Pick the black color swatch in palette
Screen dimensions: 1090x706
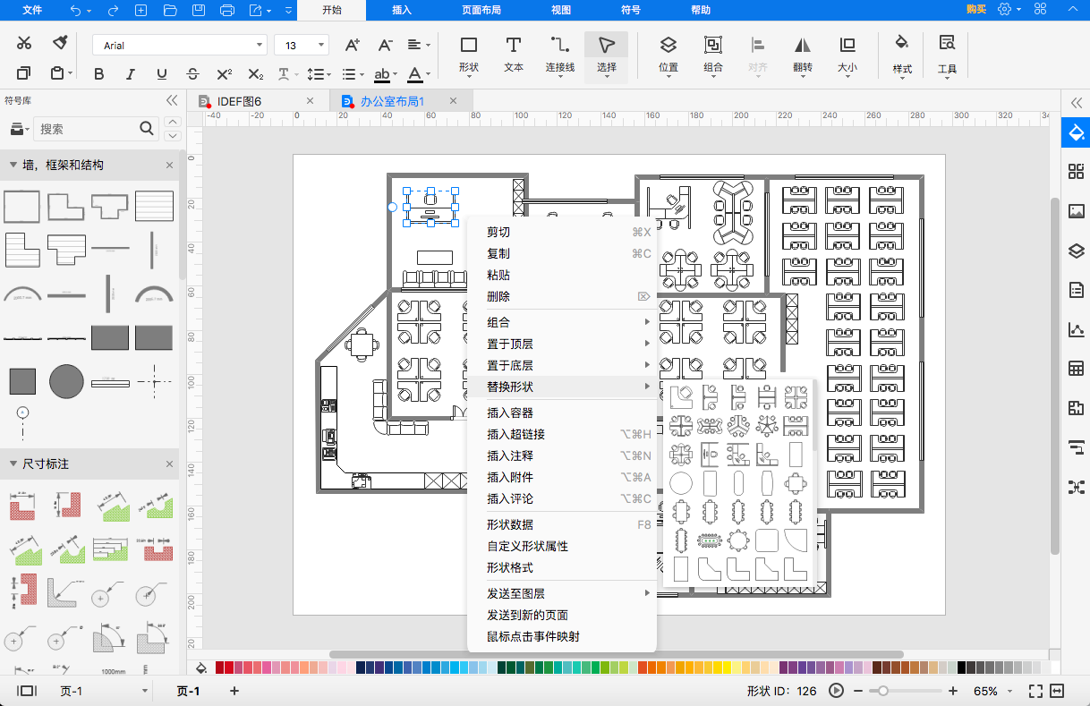tap(963, 668)
